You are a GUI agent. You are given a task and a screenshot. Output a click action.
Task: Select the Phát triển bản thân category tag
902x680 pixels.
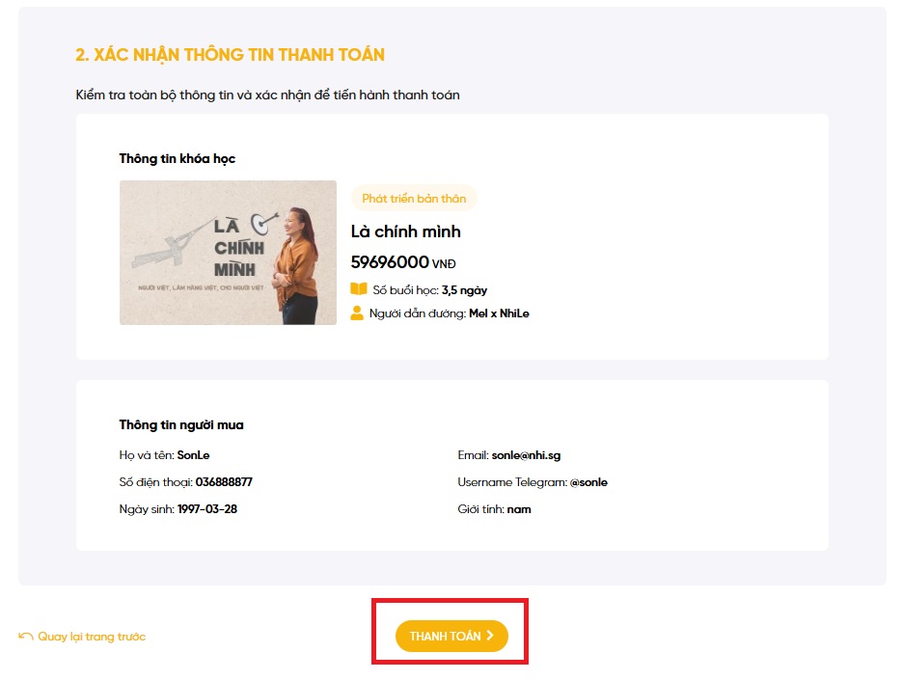[x=414, y=199]
